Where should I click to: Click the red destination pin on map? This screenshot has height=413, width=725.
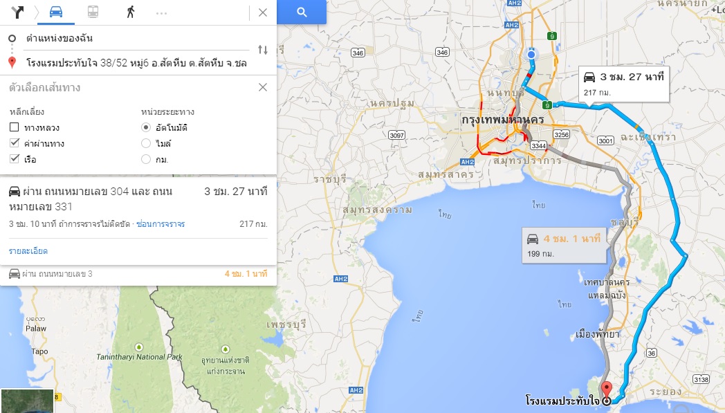(606, 390)
